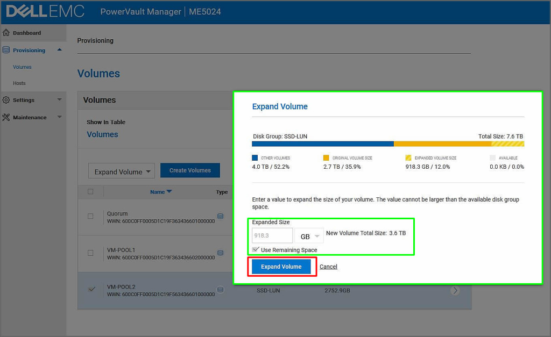The width and height of the screenshot is (551, 337).
Task: Click the Expanded Size input field
Action: [x=272, y=236]
